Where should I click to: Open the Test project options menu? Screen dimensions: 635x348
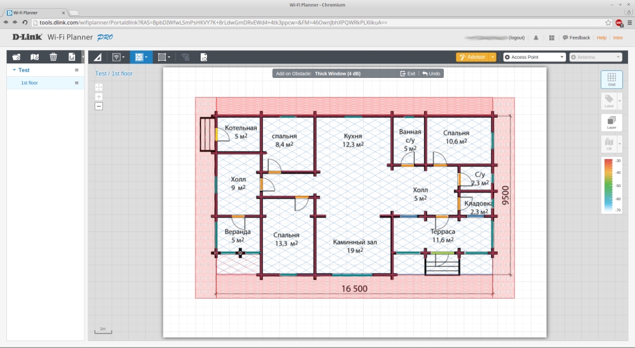click(77, 70)
